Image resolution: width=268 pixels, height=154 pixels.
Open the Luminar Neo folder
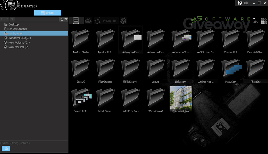pyautogui.click(x=205, y=71)
